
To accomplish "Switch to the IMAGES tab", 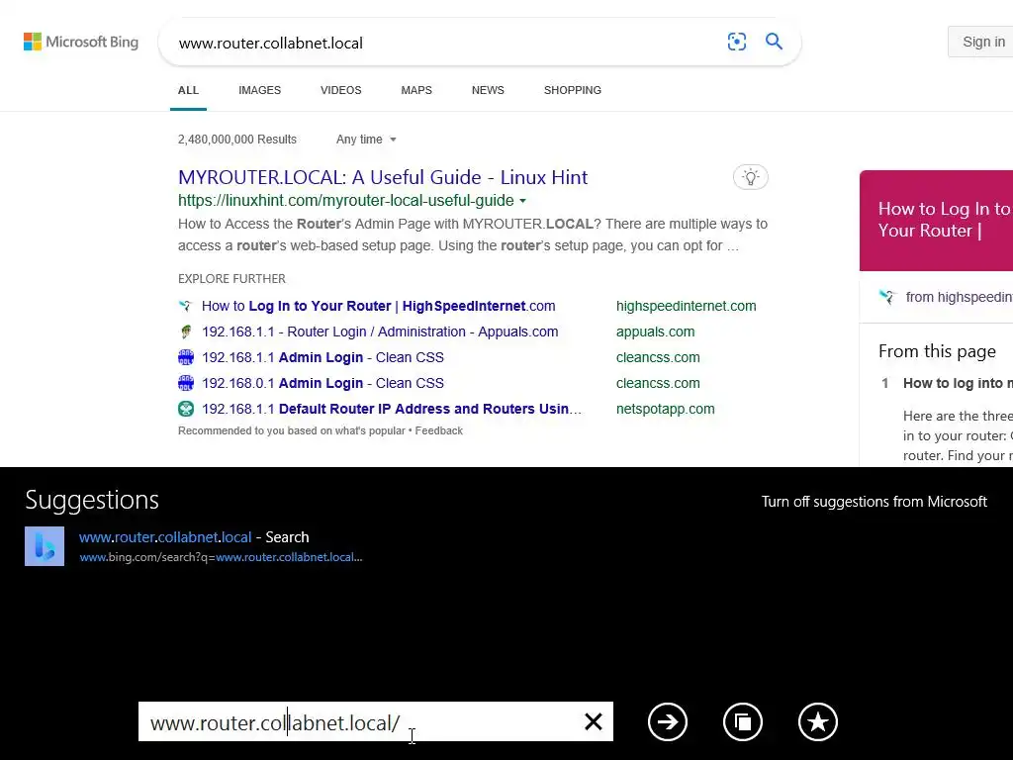I will (x=260, y=90).
